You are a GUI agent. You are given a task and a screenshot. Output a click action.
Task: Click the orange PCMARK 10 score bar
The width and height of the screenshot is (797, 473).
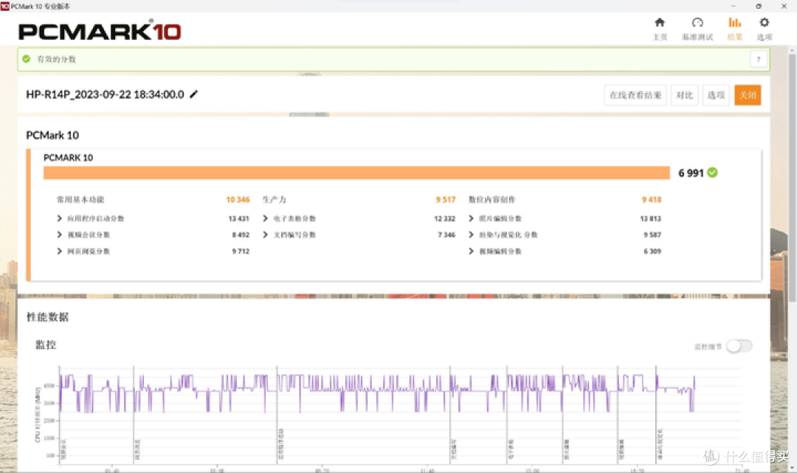click(356, 173)
